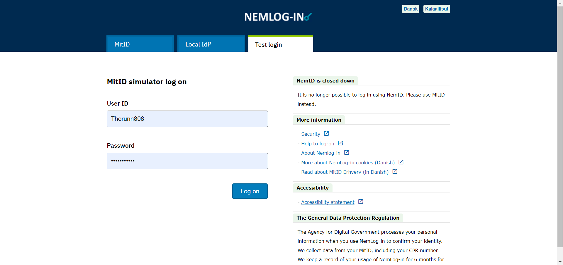Click the NEMLOG-IN logo in header

click(278, 17)
